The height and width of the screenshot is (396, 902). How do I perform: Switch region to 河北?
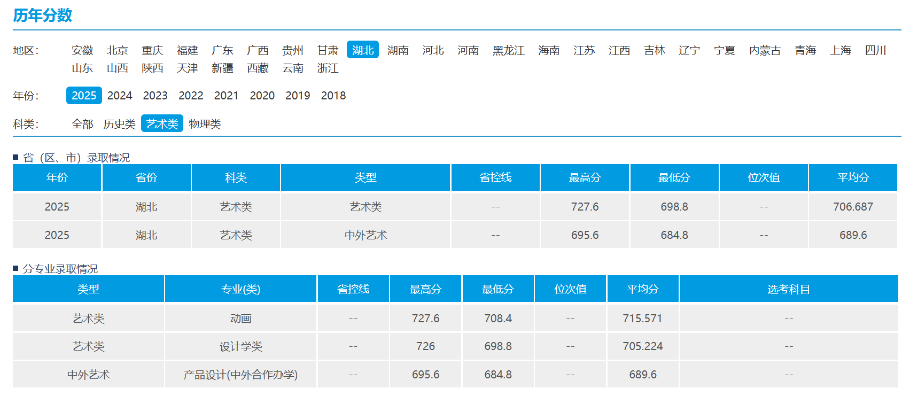(x=433, y=50)
